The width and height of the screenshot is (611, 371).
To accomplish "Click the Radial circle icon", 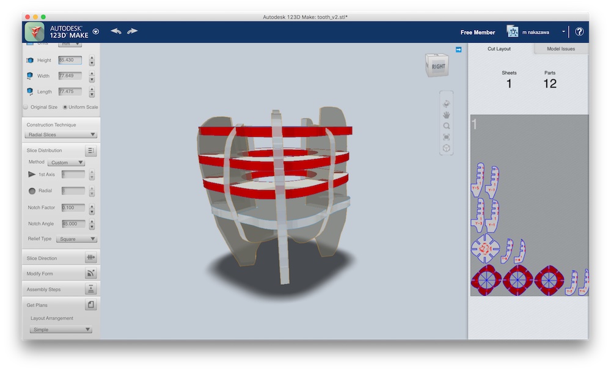I will (x=32, y=191).
